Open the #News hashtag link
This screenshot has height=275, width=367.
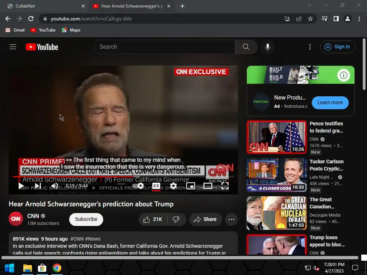[x=93, y=239]
